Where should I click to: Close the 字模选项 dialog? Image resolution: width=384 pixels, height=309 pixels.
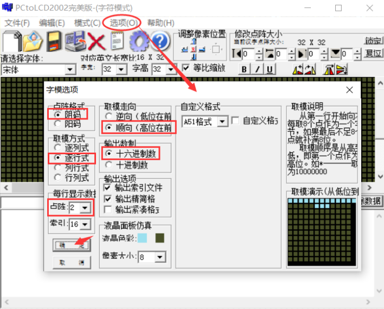pos(349,90)
